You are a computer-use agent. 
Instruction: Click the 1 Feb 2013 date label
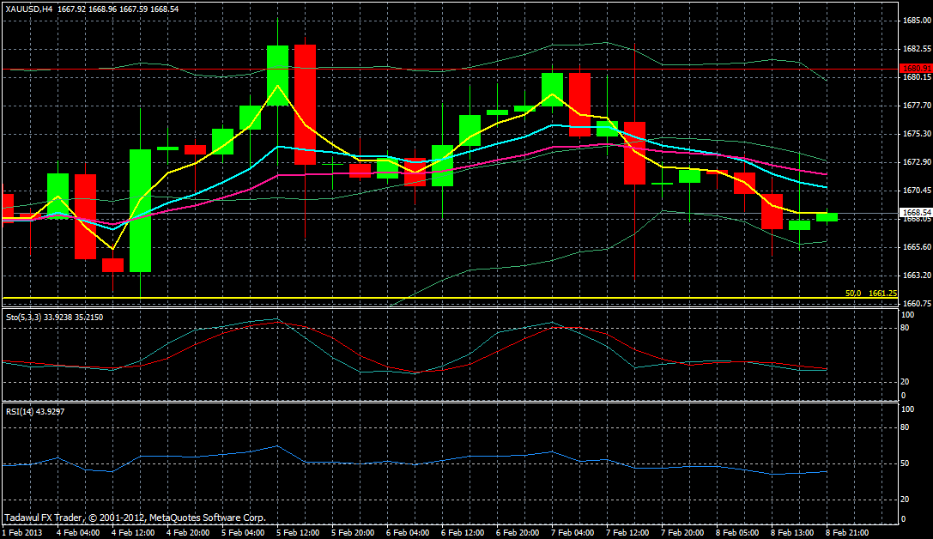pyautogui.click(x=23, y=532)
